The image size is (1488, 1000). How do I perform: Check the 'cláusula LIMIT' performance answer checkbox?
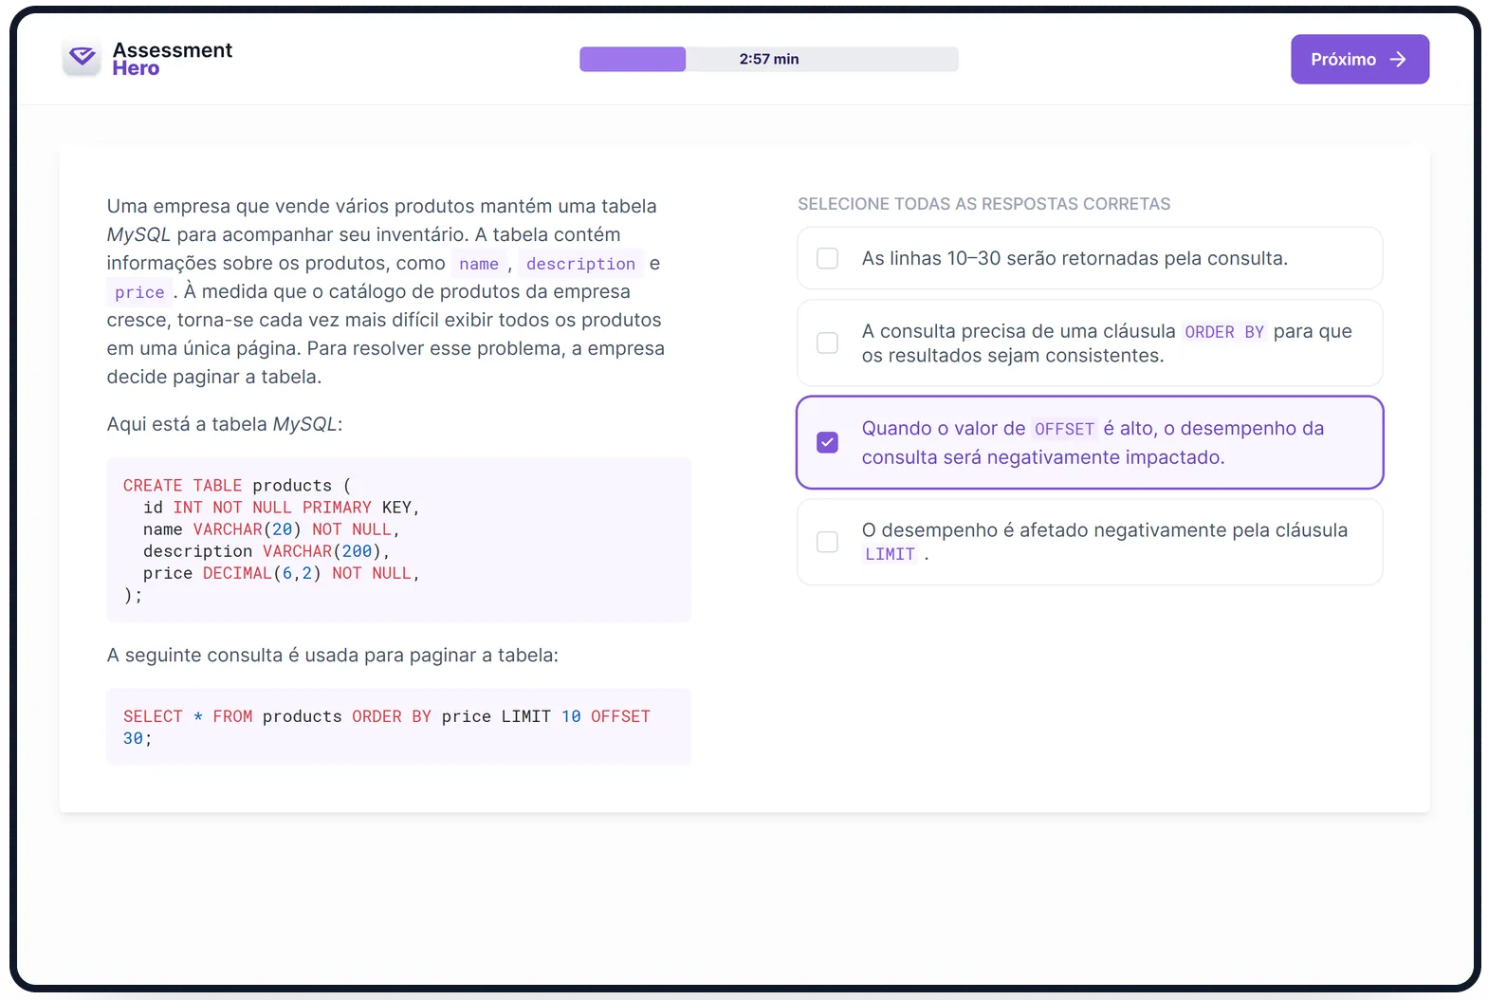827,542
